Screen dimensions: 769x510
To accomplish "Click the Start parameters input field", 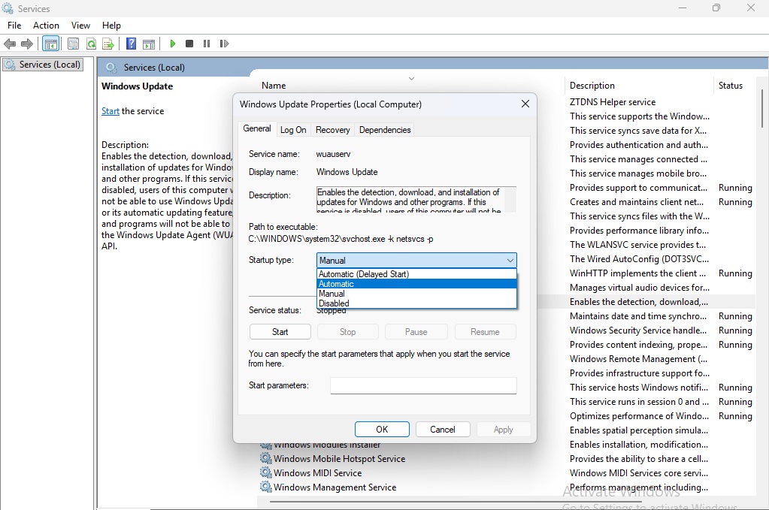I will (x=423, y=385).
